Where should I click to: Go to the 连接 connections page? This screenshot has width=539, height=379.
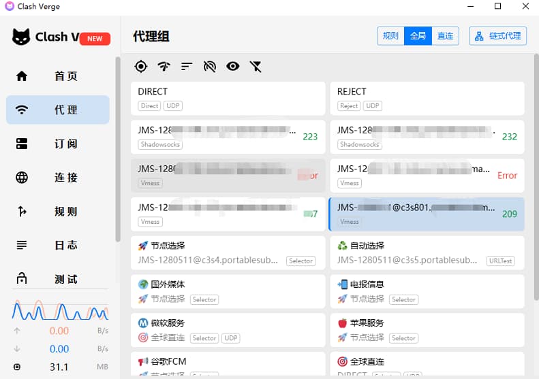58,178
